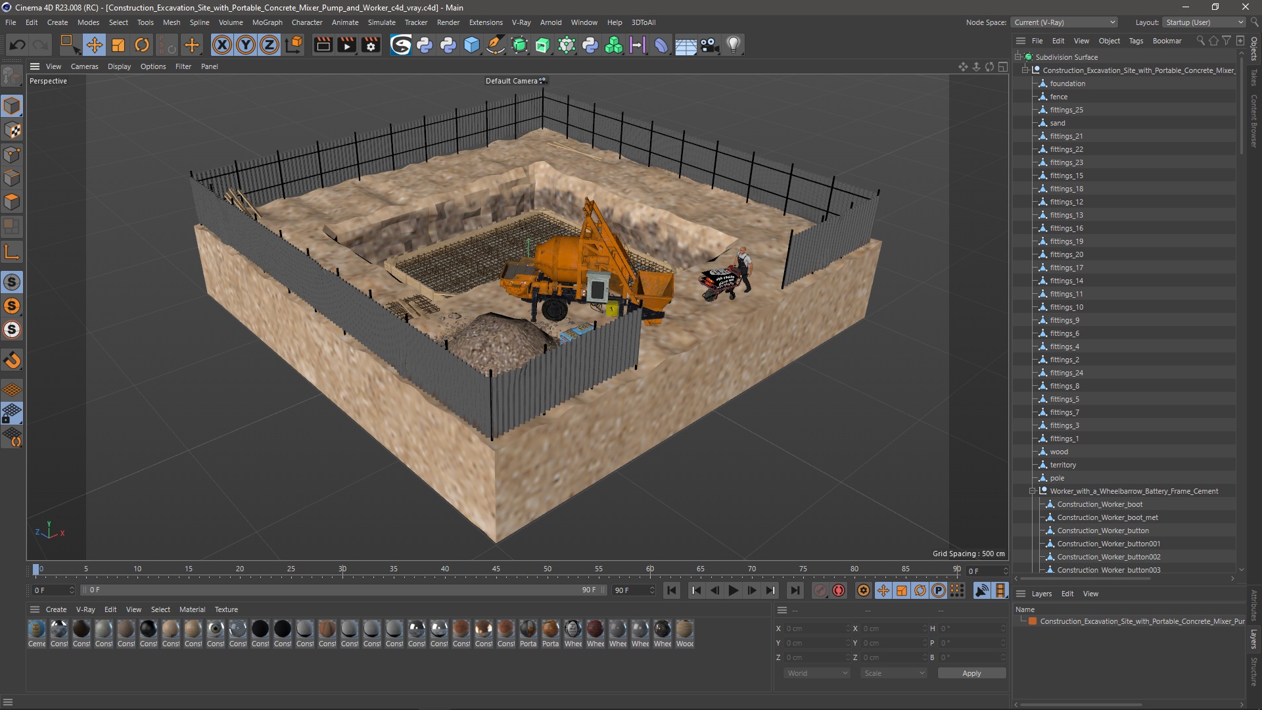Click Render View clapperboard icon

point(323,45)
